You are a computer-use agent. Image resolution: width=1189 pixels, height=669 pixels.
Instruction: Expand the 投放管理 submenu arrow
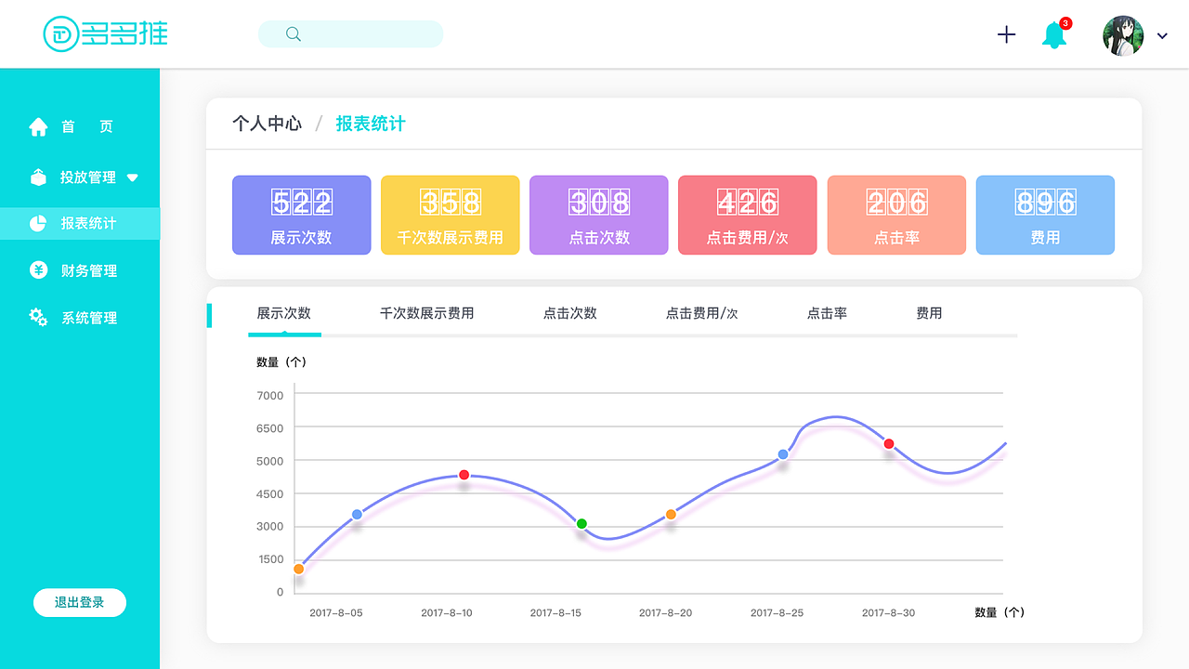coord(132,177)
